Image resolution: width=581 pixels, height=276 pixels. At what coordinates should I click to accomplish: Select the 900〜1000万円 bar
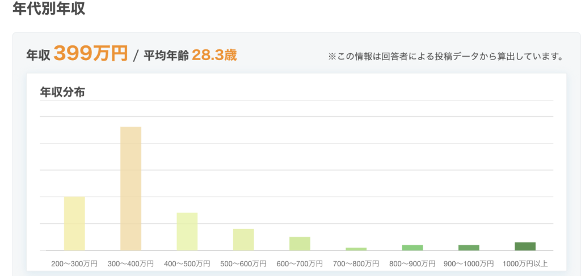click(x=469, y=247)
